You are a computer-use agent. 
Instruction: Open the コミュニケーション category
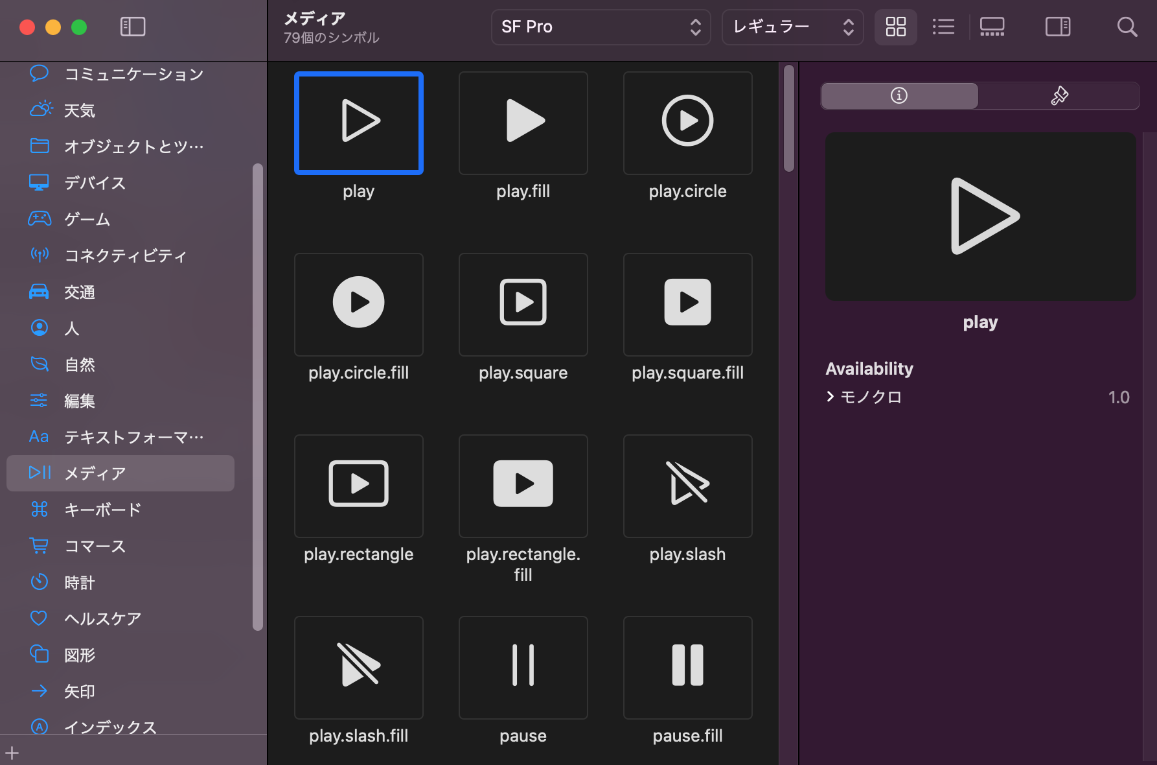(120, 74)
